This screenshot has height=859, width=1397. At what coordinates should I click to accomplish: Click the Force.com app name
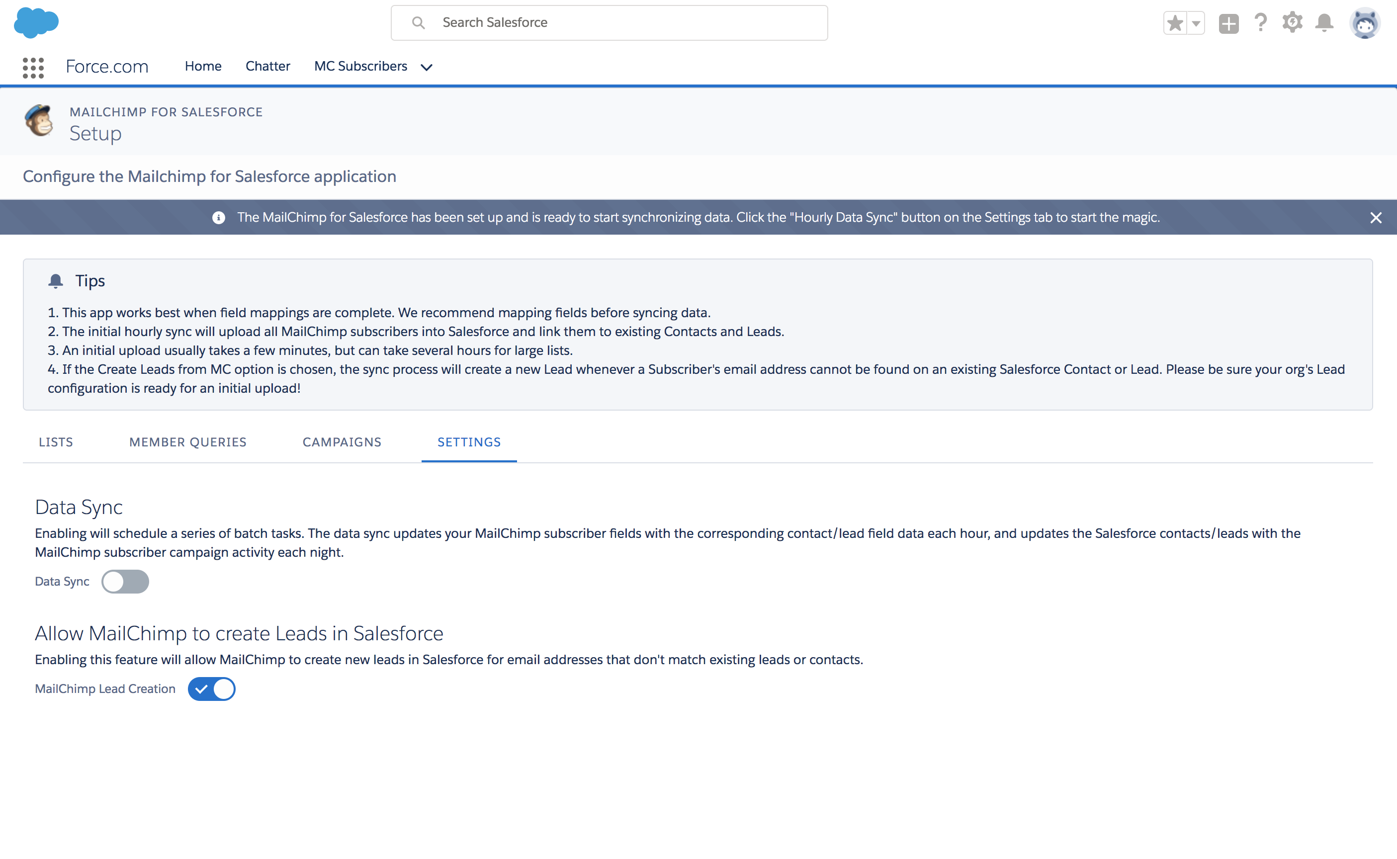[107, 67]
